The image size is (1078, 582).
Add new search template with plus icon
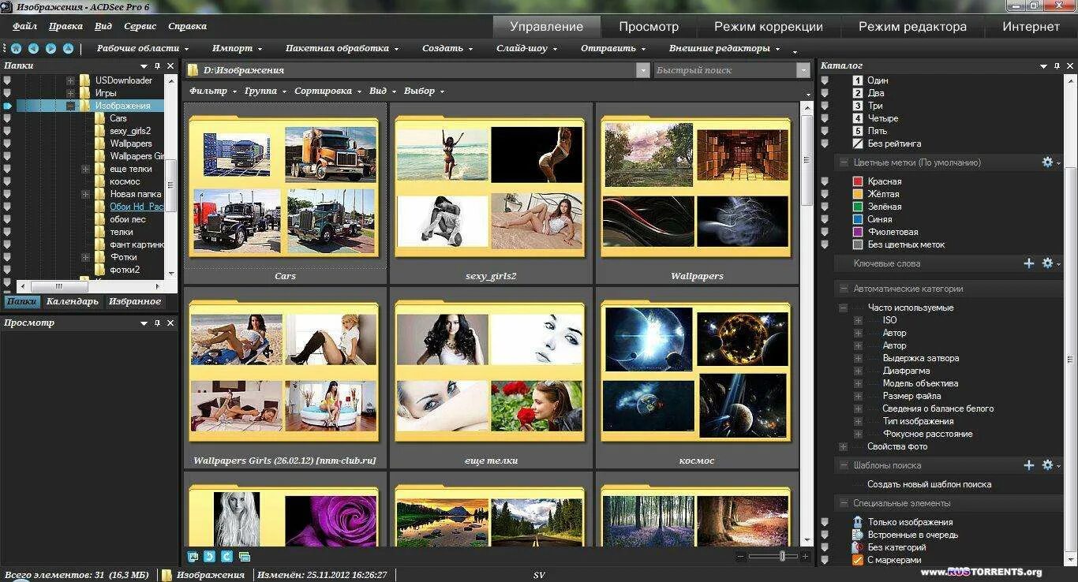1029,465
